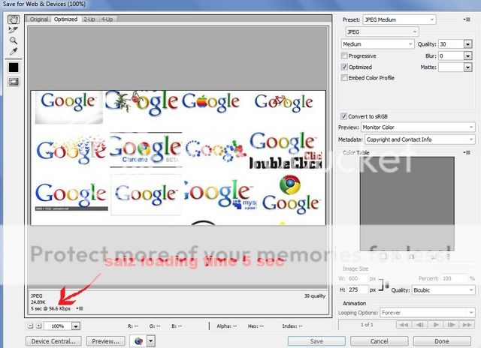The image size is (481, 348).
Task: Switch to the Original tab
Action: click(x=39, y=19)
